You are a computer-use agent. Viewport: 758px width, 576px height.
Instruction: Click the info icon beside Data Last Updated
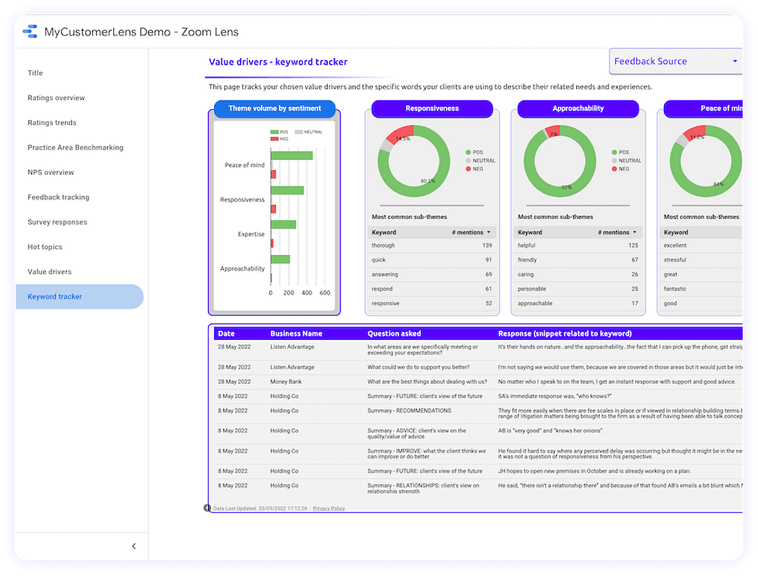(x=207, y=508)
